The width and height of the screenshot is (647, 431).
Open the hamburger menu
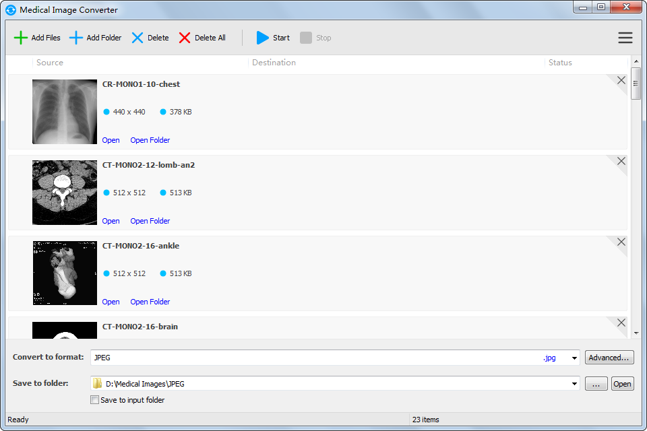(x=625, y=38)
